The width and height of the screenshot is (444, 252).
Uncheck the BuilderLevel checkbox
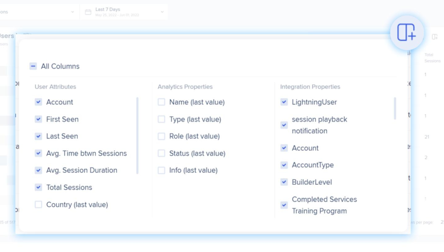click(x=284, y=182)
